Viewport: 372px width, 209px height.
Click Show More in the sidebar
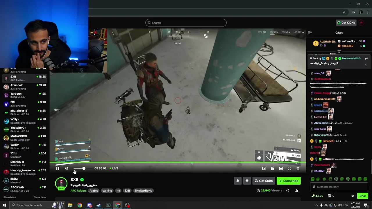pyautogui.click(x=10, y=197)
